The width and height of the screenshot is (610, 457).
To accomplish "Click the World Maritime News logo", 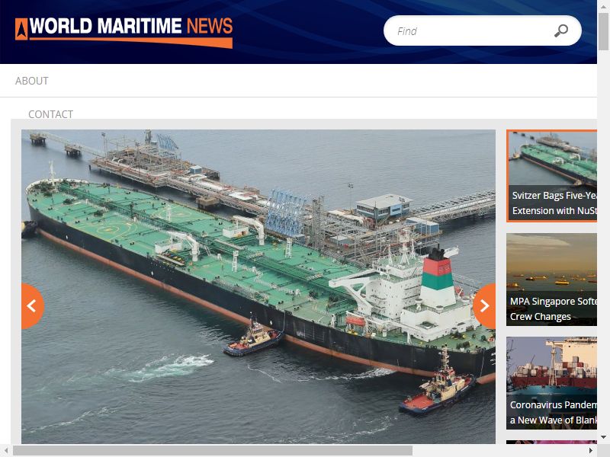I will pyautogui.click(x=124, y=32).
